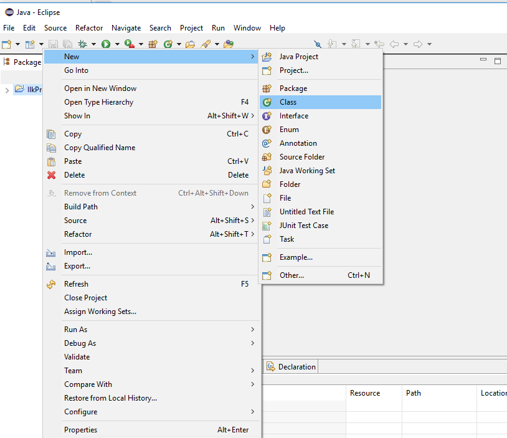The width and height of the screenshot is (507, 438).
Task: Open the Help menu
Action: 277,28
